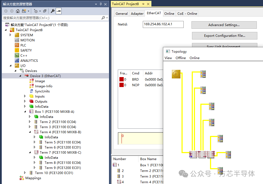Switch to the Adapter tab

pyautogui.click(x=137, y=14)
